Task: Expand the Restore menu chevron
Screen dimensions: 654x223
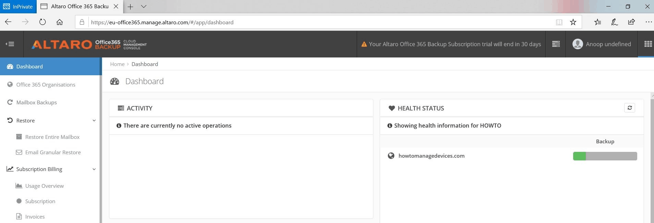Action: (94, 120)
